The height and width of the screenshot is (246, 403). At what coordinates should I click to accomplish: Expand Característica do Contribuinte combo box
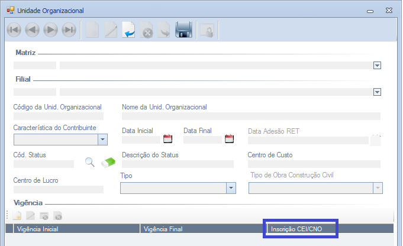coord(102,140)
